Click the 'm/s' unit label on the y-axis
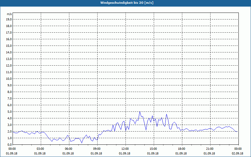Screen dimensions: 251x157 point(9,14)
